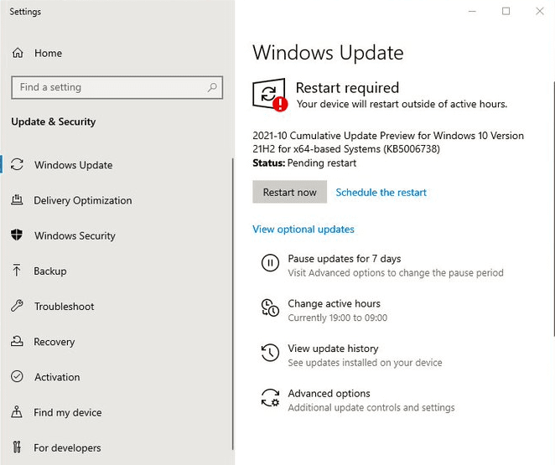The height and width of the screenshot is (465, 555).
Task: Click the Delivery Optimization icon
Action: [x=17, y=200]
